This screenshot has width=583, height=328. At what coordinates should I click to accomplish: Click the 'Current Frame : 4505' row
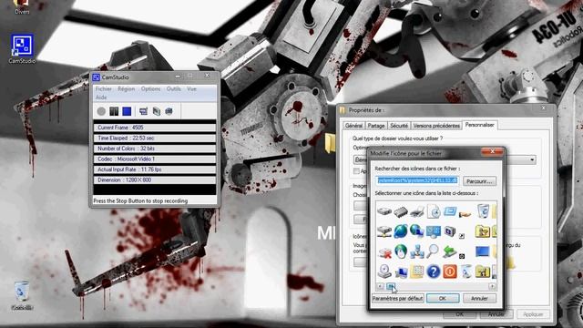pos(154,128)
